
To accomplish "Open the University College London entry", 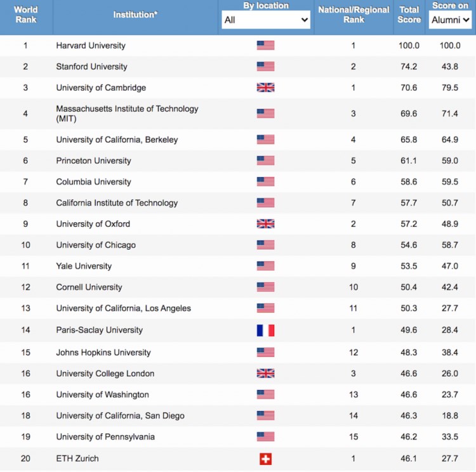I will (105, 374).
